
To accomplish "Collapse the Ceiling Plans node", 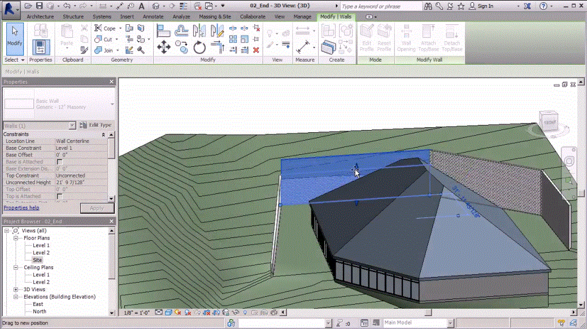I will [16, 267].
